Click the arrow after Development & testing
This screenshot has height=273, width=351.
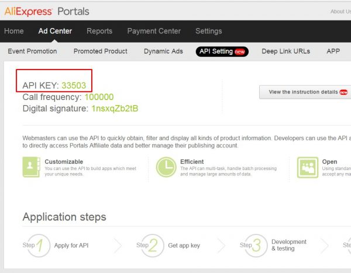point(325,246)
